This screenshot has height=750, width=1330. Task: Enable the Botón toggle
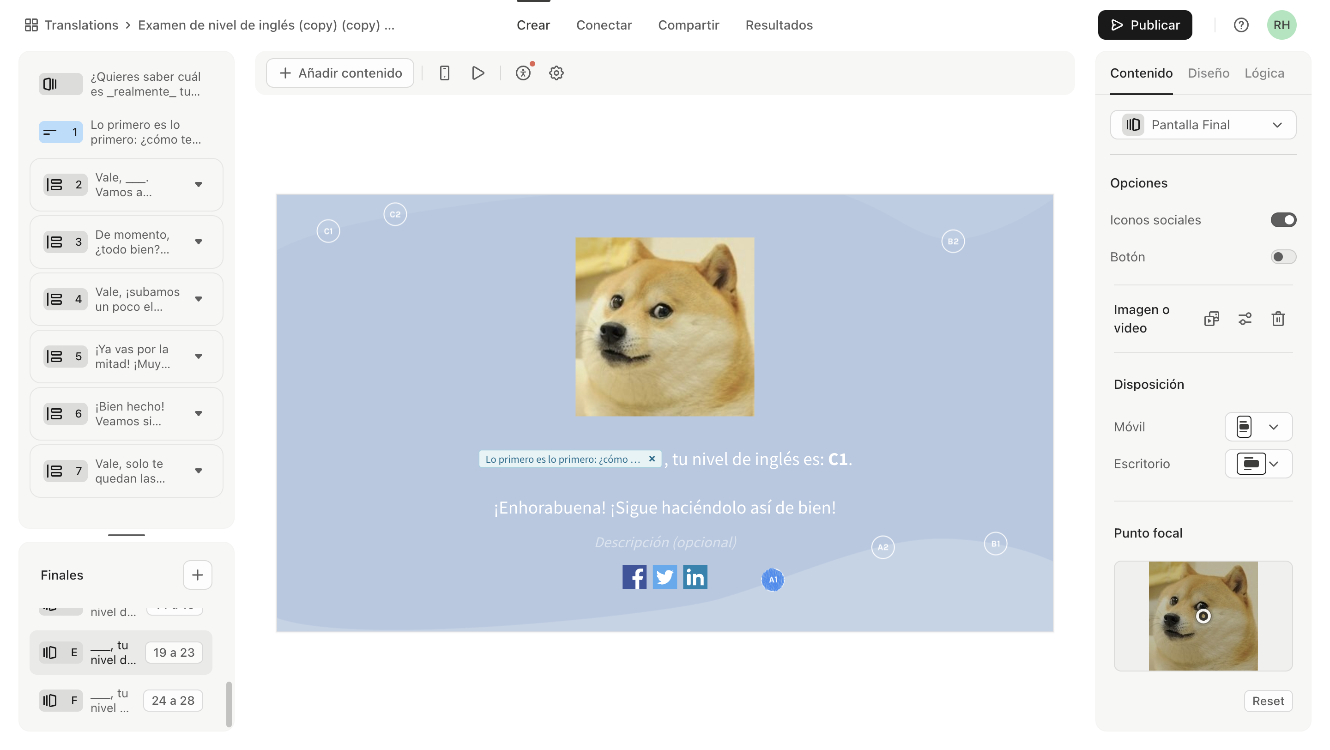(x=1283, y=256)
